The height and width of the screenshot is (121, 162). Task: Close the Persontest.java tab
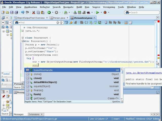click(94, 18)
